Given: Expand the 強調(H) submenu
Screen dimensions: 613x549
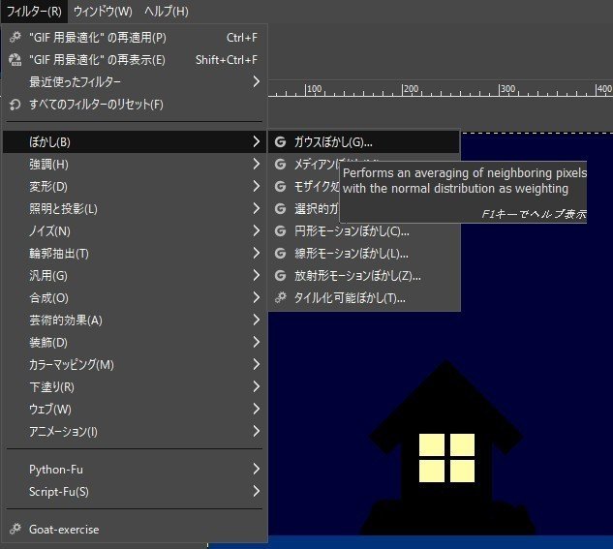Looking at the screenshot, I should tap(135, 164).
